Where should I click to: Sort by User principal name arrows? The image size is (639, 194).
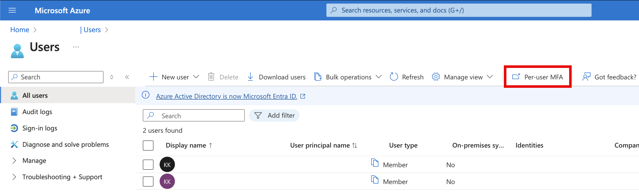point(355,145)
